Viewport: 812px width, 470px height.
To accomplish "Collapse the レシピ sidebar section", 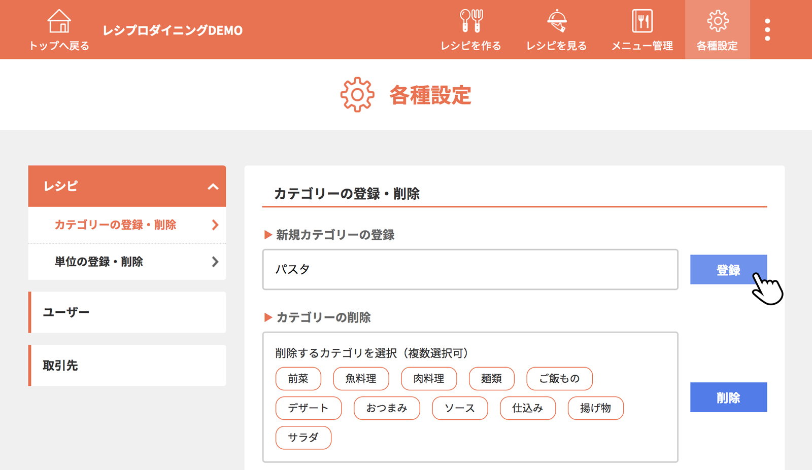I will click(x=213, y=187).
